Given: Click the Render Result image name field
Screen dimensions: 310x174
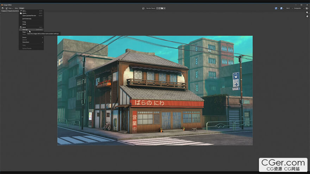Looking at the screenshot, I should (x=151, y=8).
